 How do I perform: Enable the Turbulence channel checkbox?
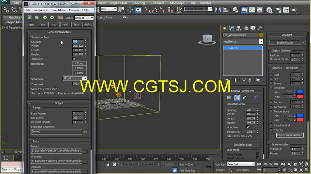click(x=271, y=107)
